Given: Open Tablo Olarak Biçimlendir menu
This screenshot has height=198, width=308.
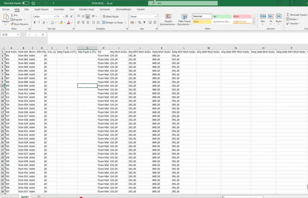Looking at the screenshot, I should coord(184,20).
